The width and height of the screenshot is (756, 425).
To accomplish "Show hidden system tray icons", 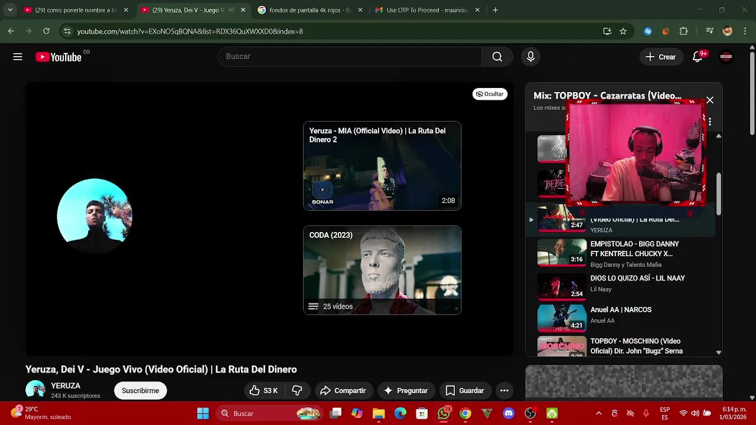I will (598, 413).
